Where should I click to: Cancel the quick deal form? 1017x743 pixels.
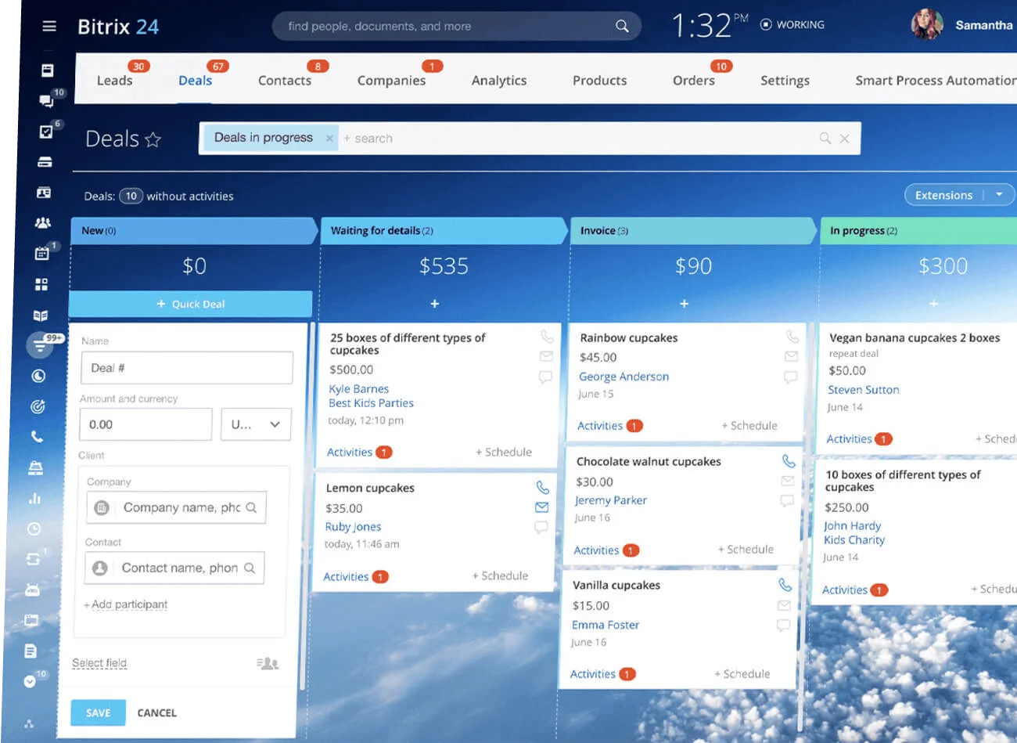pyautogui.click(x=156, y=712)
